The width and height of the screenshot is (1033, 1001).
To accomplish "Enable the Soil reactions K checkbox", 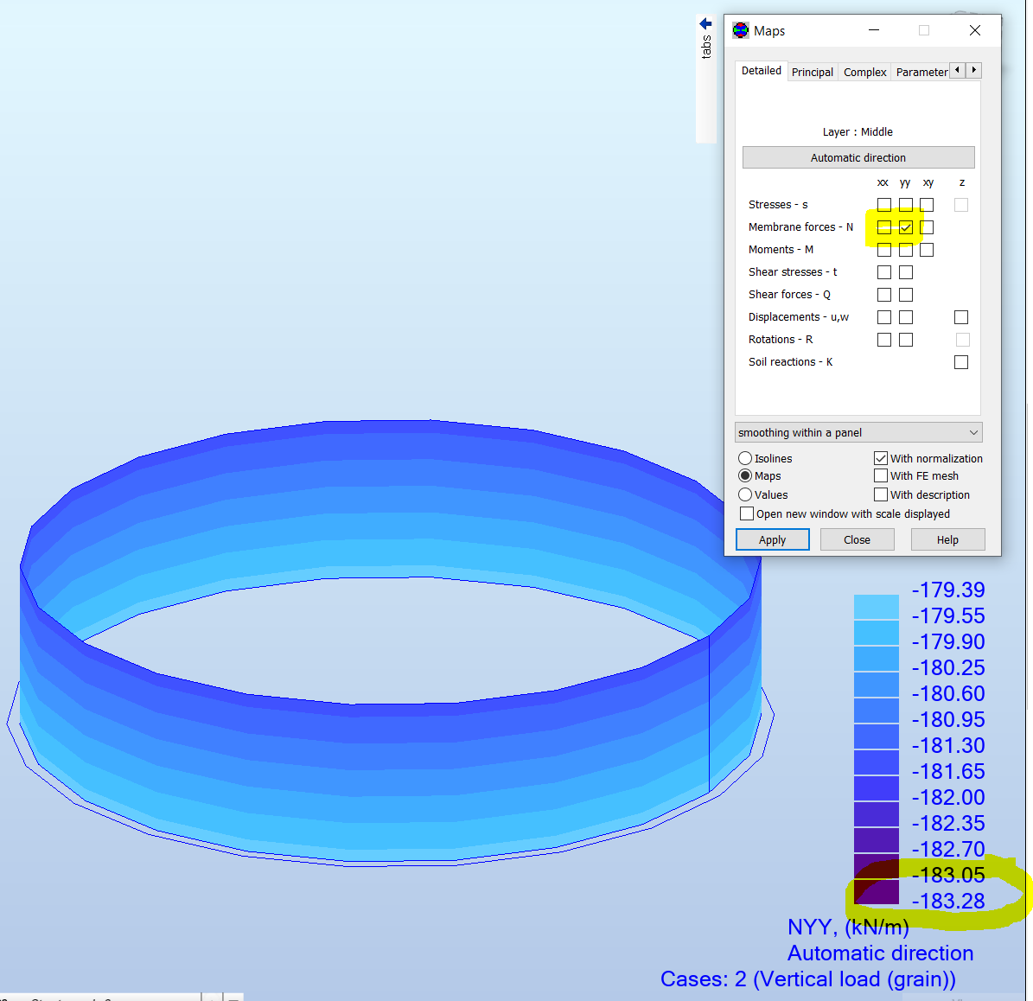I will pyautogui.click(x=961, y=361).
